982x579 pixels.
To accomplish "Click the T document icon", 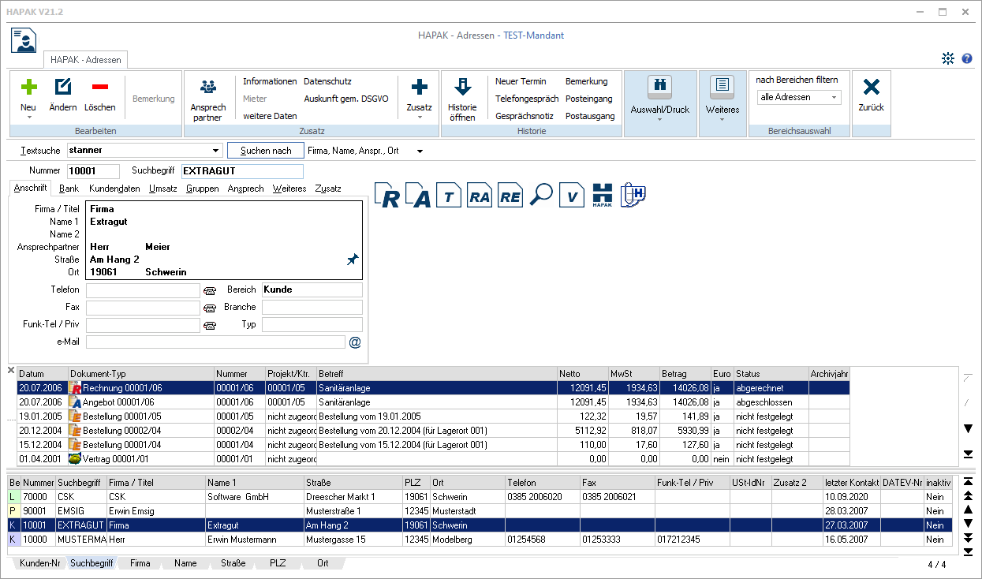I will [448, 195].
